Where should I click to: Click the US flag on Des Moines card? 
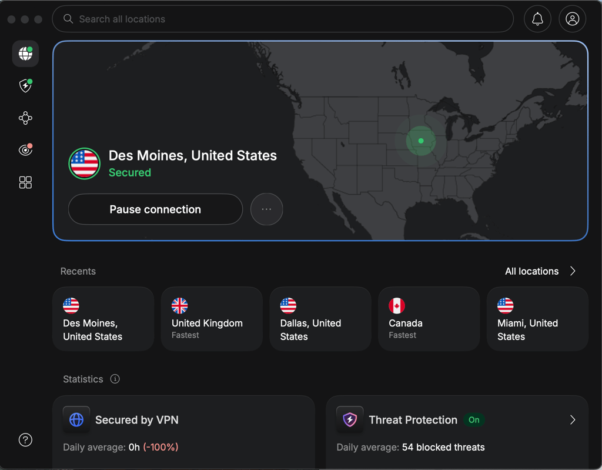71,306
